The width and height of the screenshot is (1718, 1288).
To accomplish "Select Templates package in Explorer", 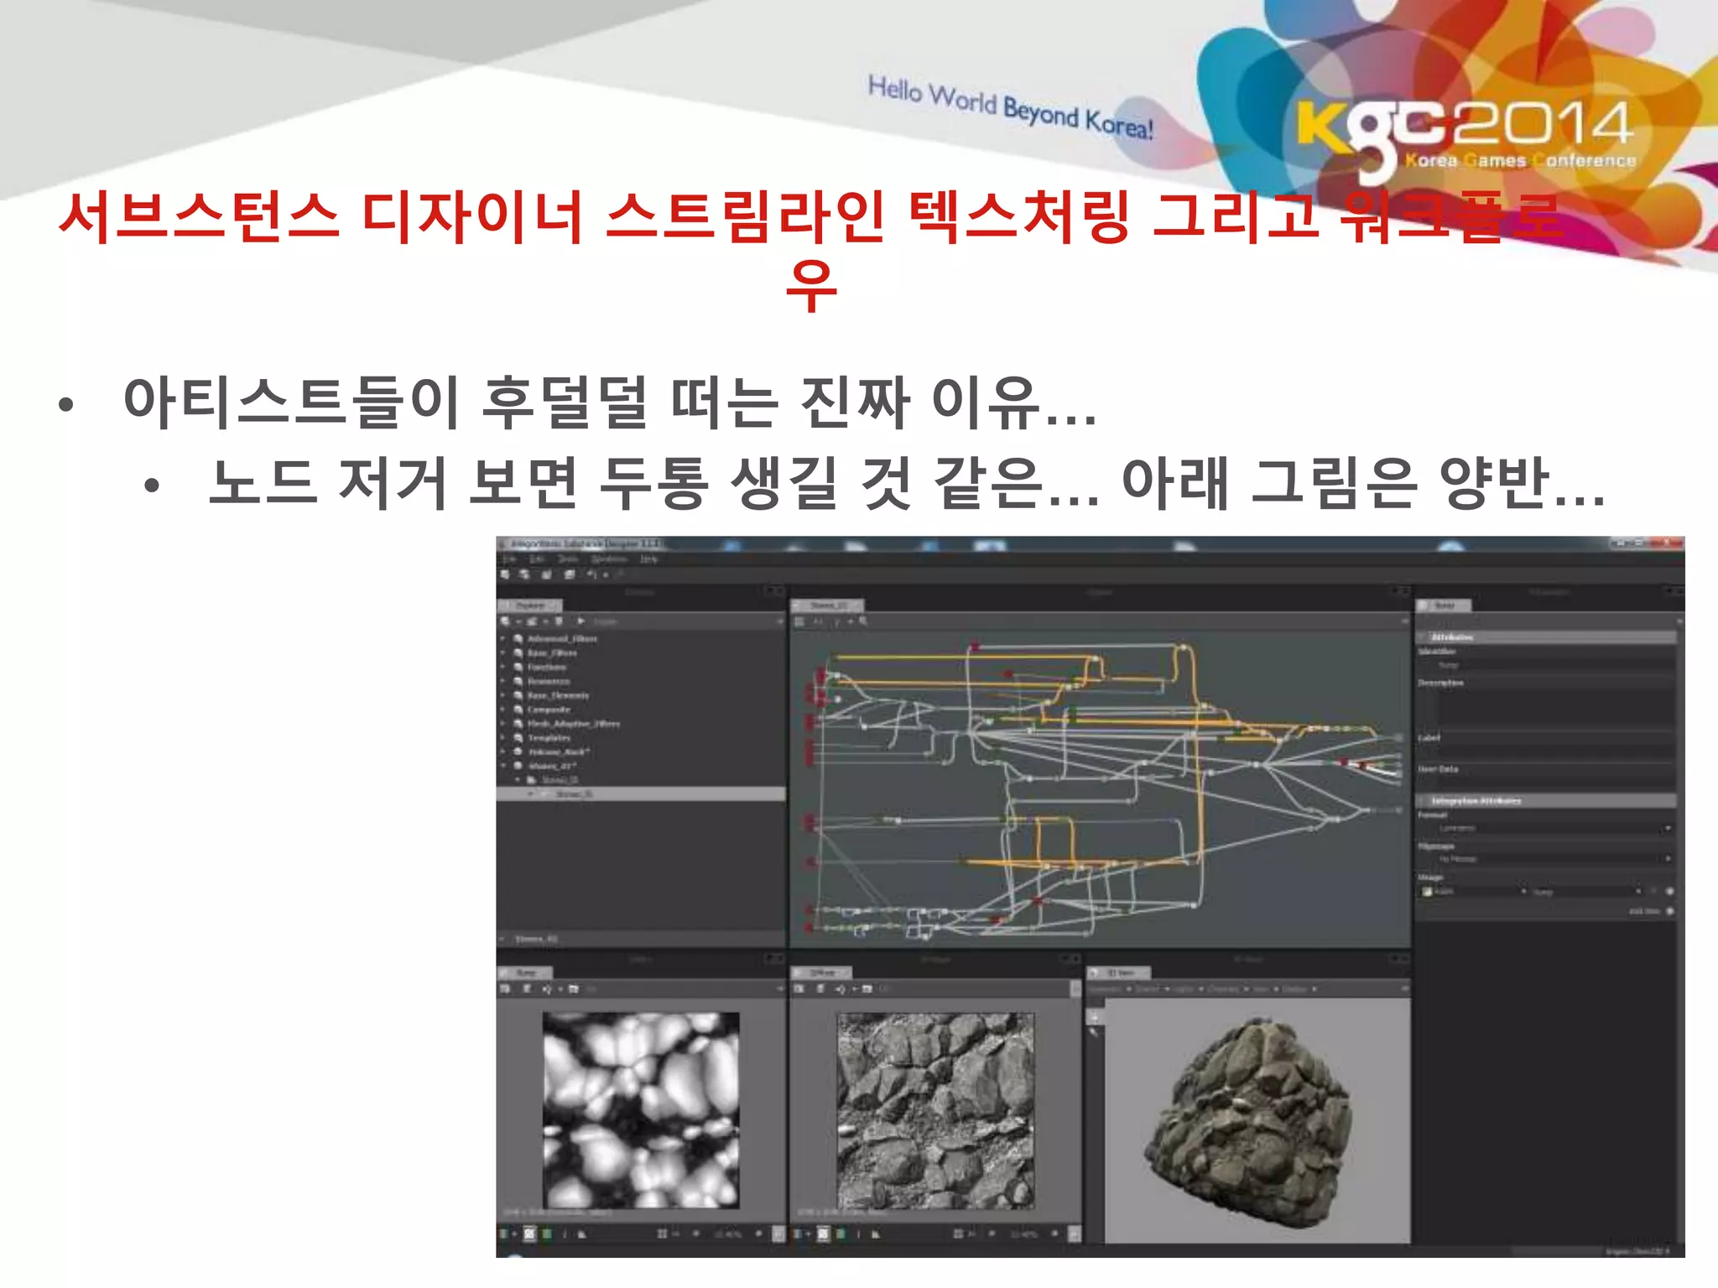I will pyautogui.click(x=549, y=738).
